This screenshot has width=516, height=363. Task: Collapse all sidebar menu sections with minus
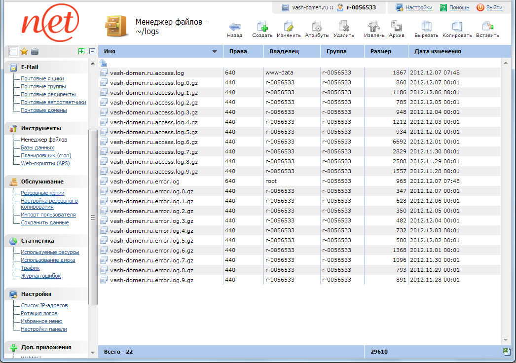click(x=92, y=51)
